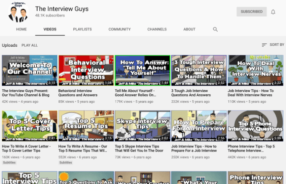Play the Tell Me About Yourself thumbnail
The image size is (286, 184).
pos(143,71)
